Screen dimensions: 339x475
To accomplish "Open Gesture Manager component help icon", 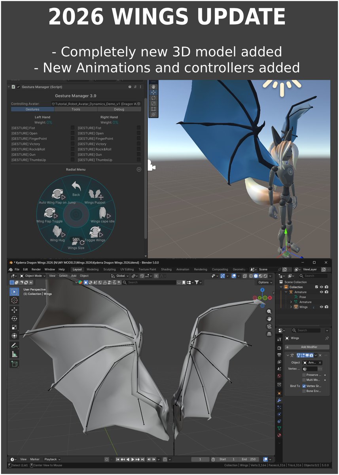I will tap(130, 87).
